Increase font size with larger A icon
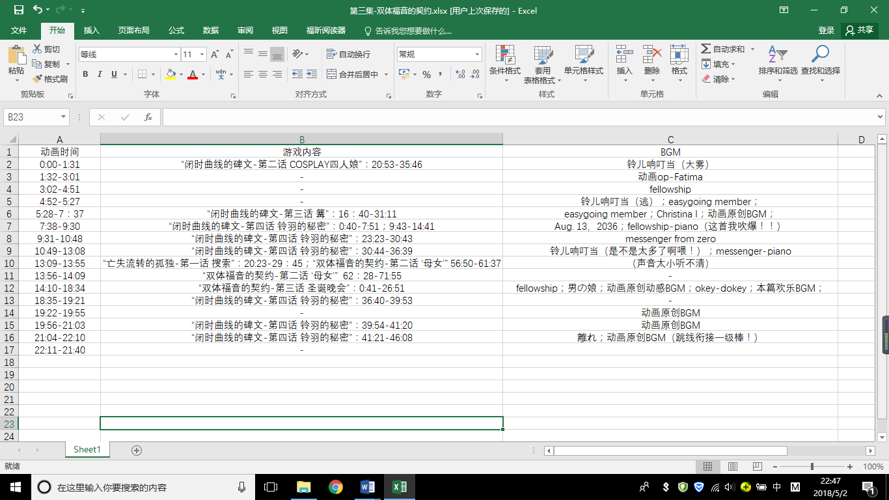The width and height of the screenshot is (889, 500). click(x=215, y=55)
